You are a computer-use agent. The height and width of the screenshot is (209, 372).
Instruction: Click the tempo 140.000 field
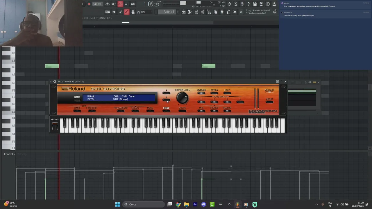coord(97,4)
